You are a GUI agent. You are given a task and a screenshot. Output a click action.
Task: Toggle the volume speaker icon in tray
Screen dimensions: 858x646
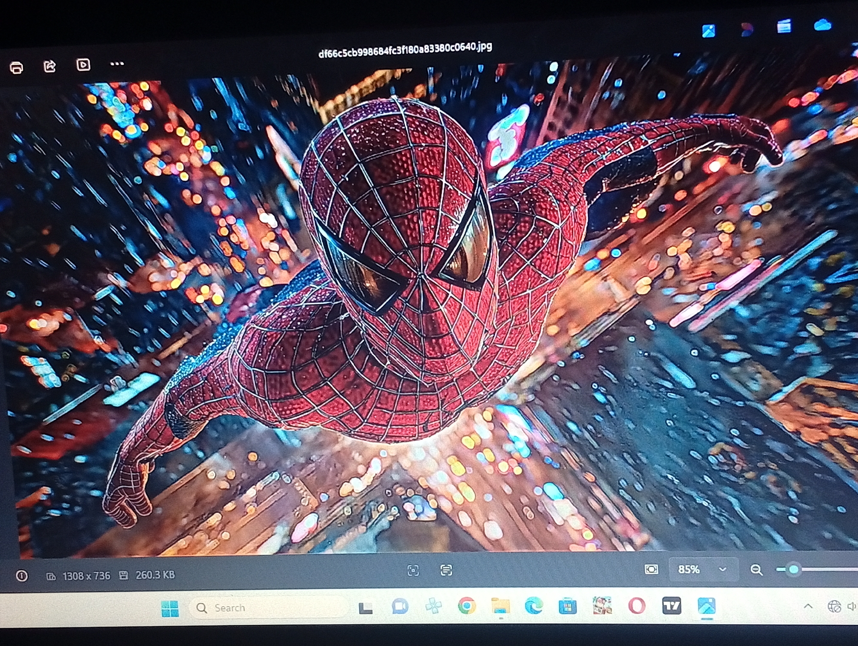(x=852, y=606)
